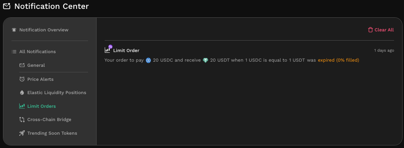This screenshot has height=148, width=404.
Task: Click the green chart icon for Limit Orders
Action: click(22, 106)
